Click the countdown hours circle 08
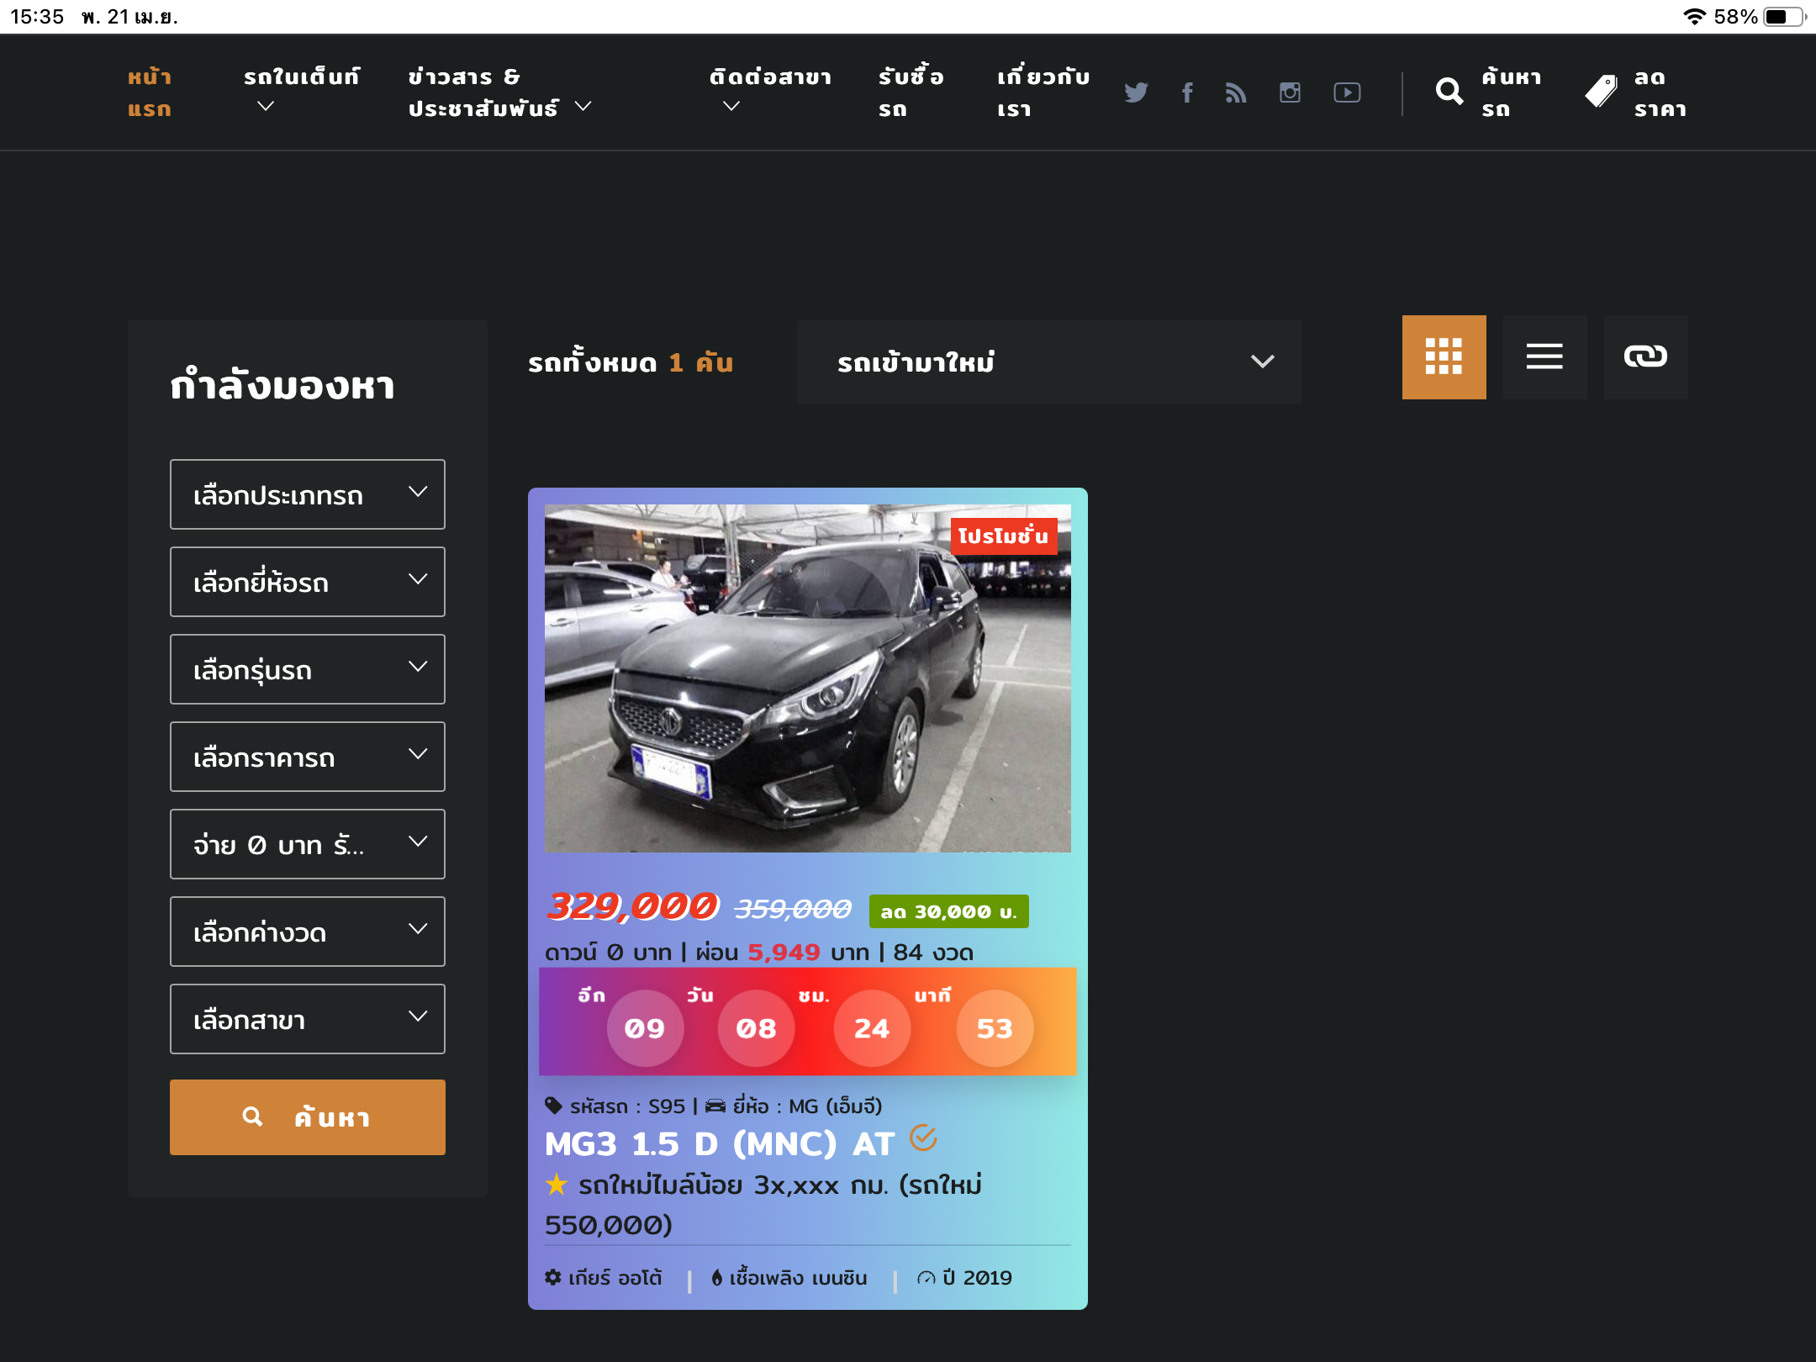 coord(756,1028)
